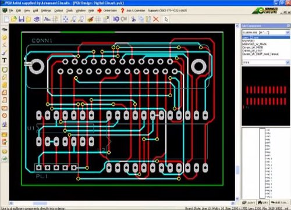Viewport: 291px width, 210px height.
Task: Click the Copy toolbar icon
Action: tap(141, 19)
